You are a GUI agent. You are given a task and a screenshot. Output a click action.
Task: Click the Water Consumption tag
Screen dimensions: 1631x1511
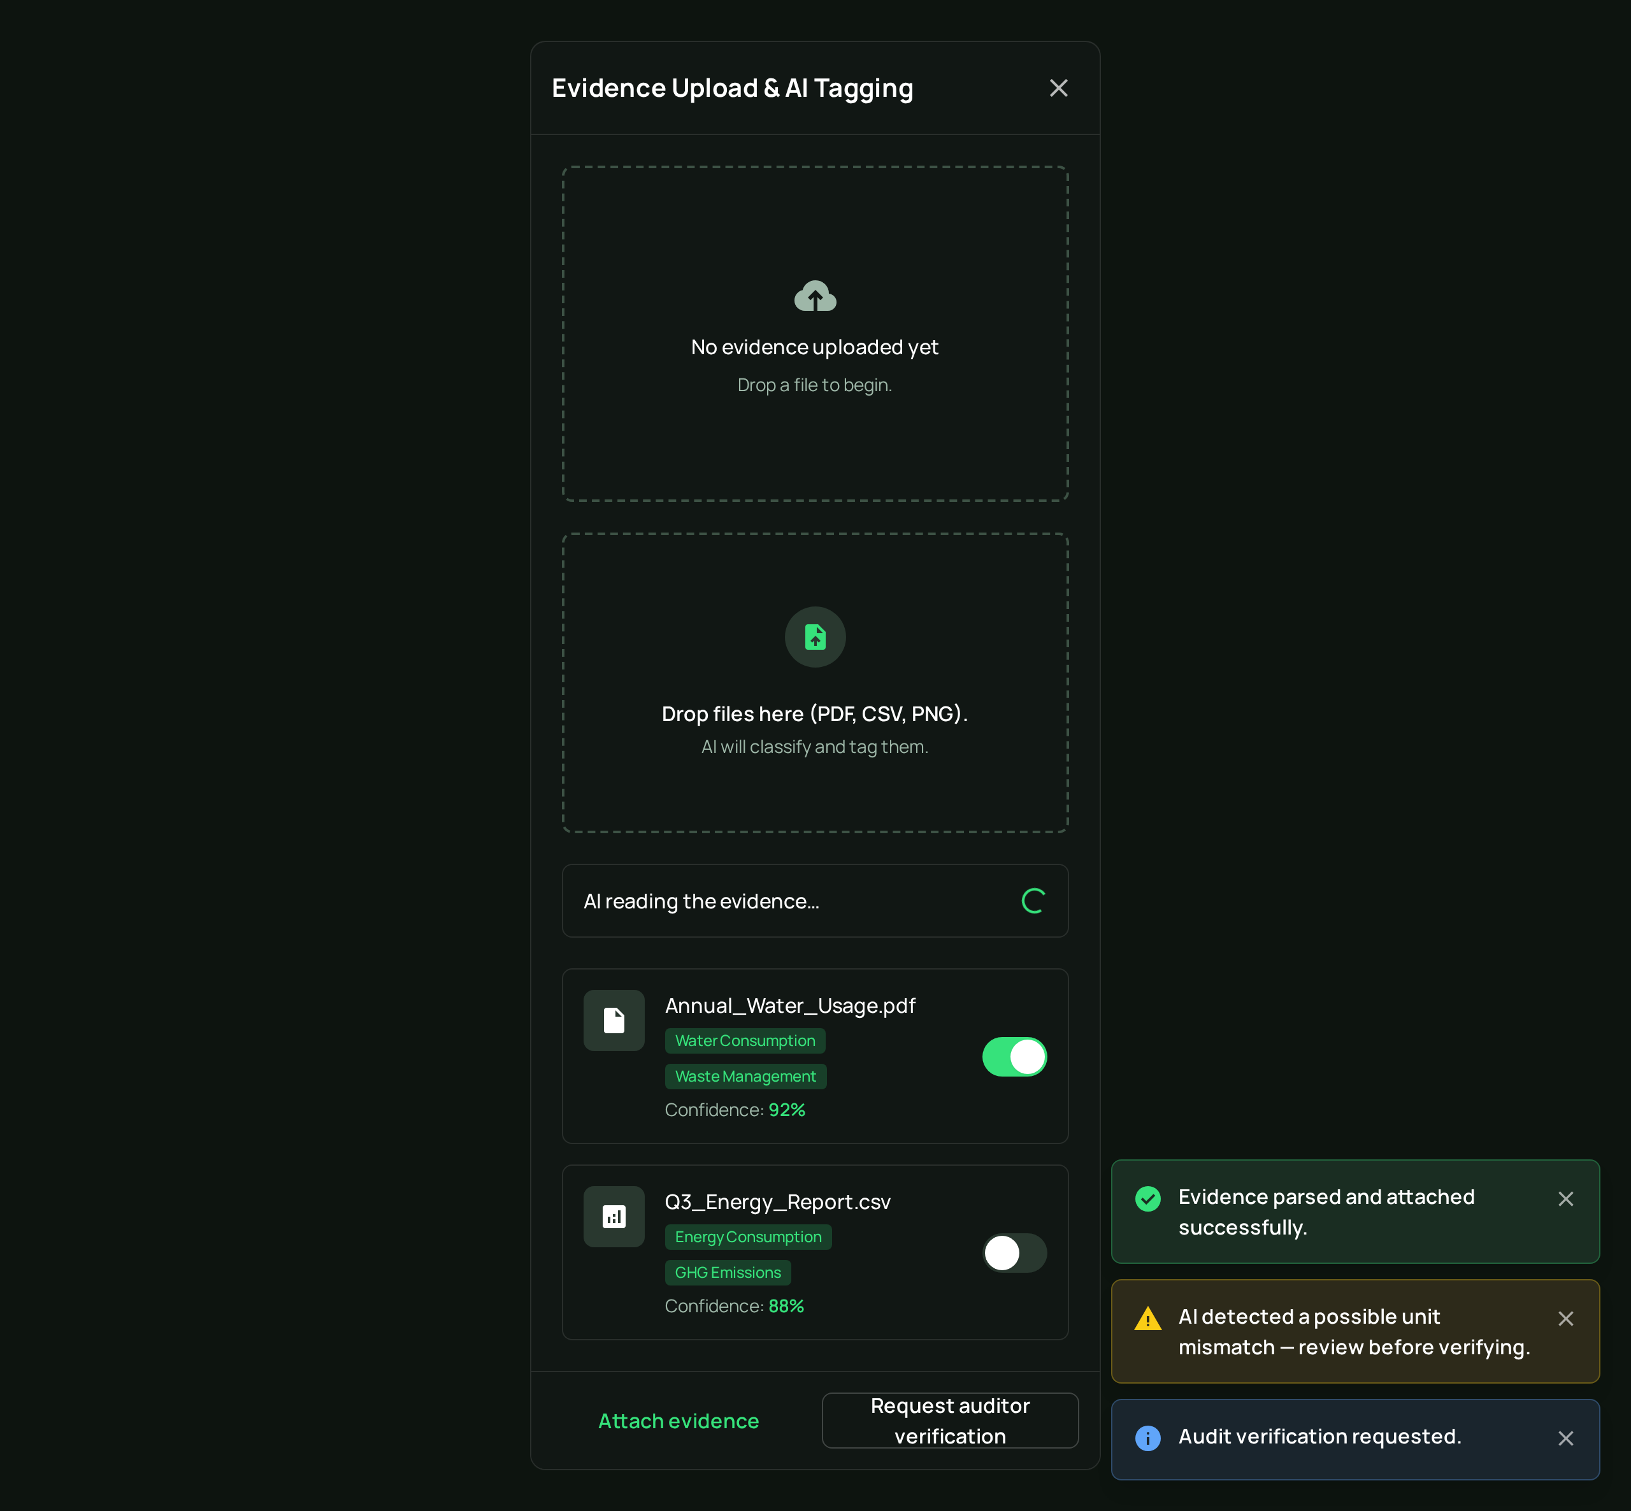745,1041
